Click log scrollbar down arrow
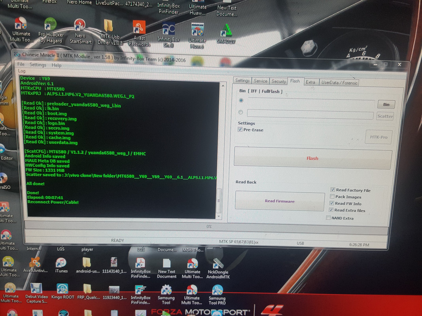The image size is (422, 316). (219, 216)
